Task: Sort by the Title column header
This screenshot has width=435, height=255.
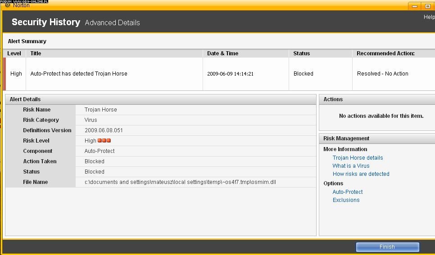Action: pyautogui.click(x=36, y=54)
